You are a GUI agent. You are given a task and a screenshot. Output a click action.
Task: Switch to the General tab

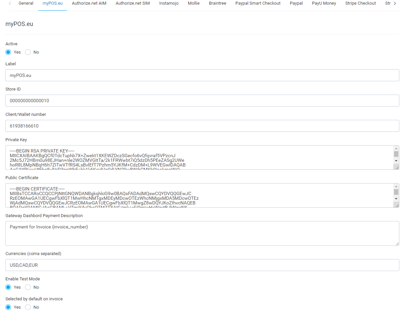pyautogui.click(x=26, y=3)
